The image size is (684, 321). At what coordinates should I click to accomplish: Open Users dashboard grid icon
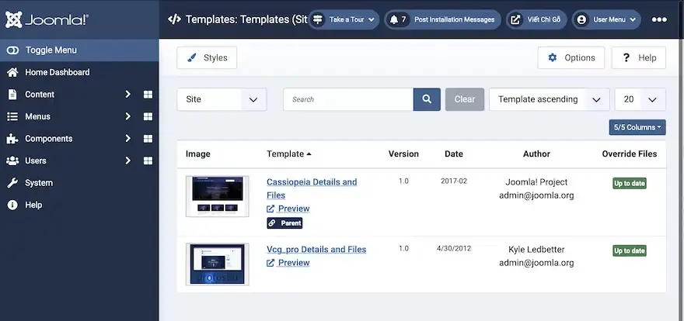tap(148, 161)
